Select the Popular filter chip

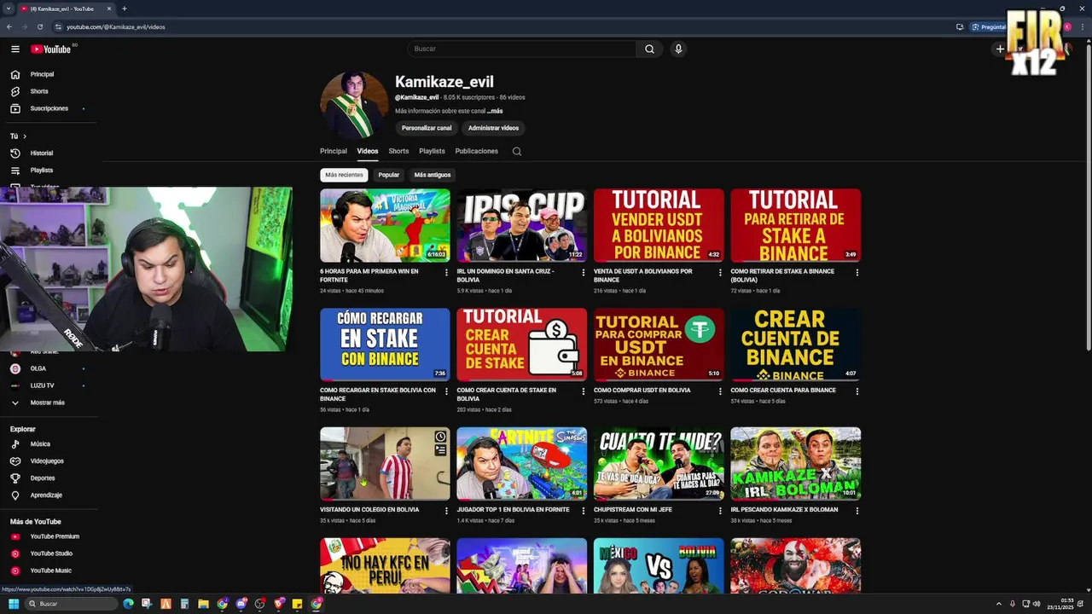click(389, 175)
